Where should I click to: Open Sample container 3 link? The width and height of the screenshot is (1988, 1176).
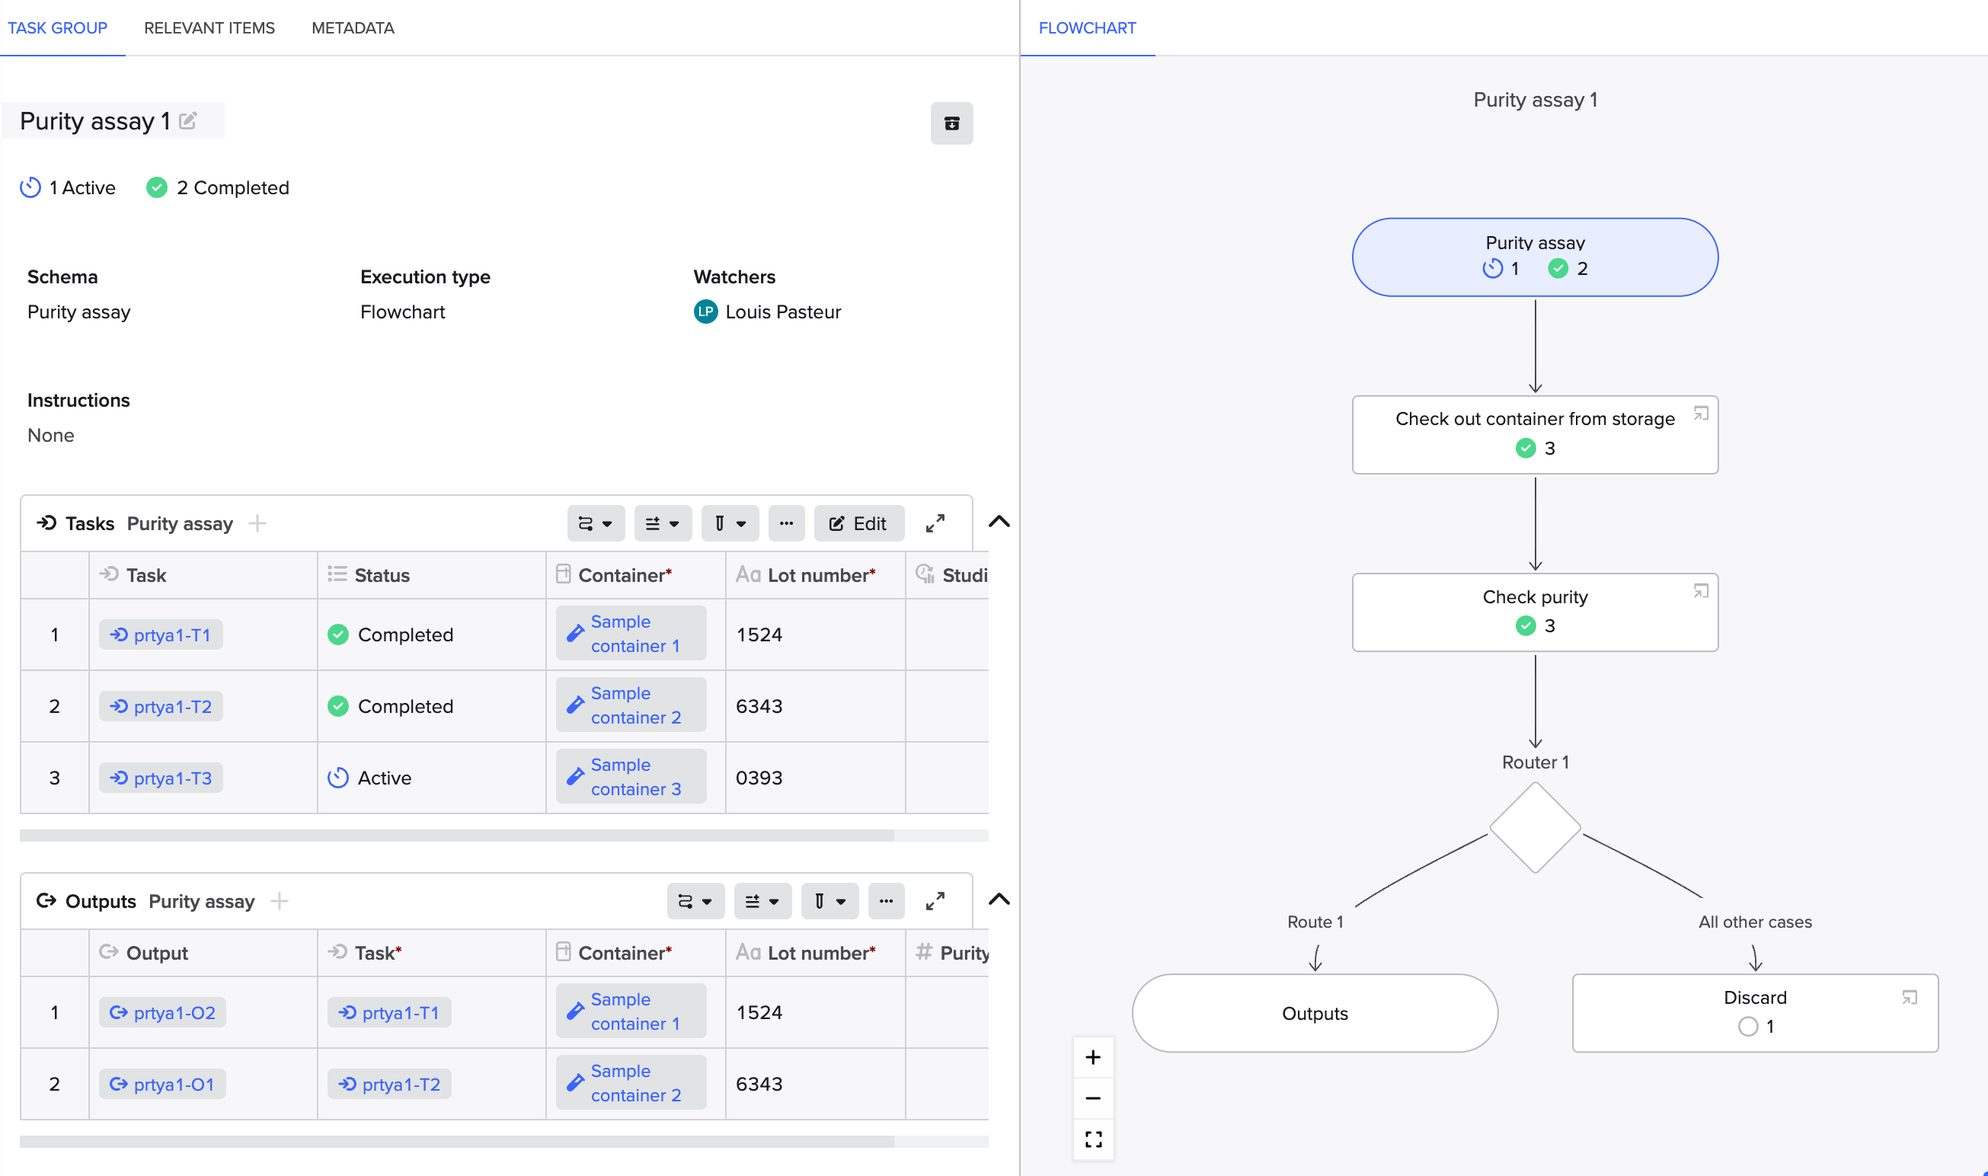pos(631,777)
